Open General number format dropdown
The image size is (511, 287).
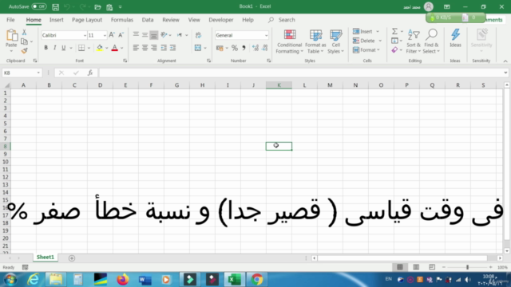(x=266, y=35)
